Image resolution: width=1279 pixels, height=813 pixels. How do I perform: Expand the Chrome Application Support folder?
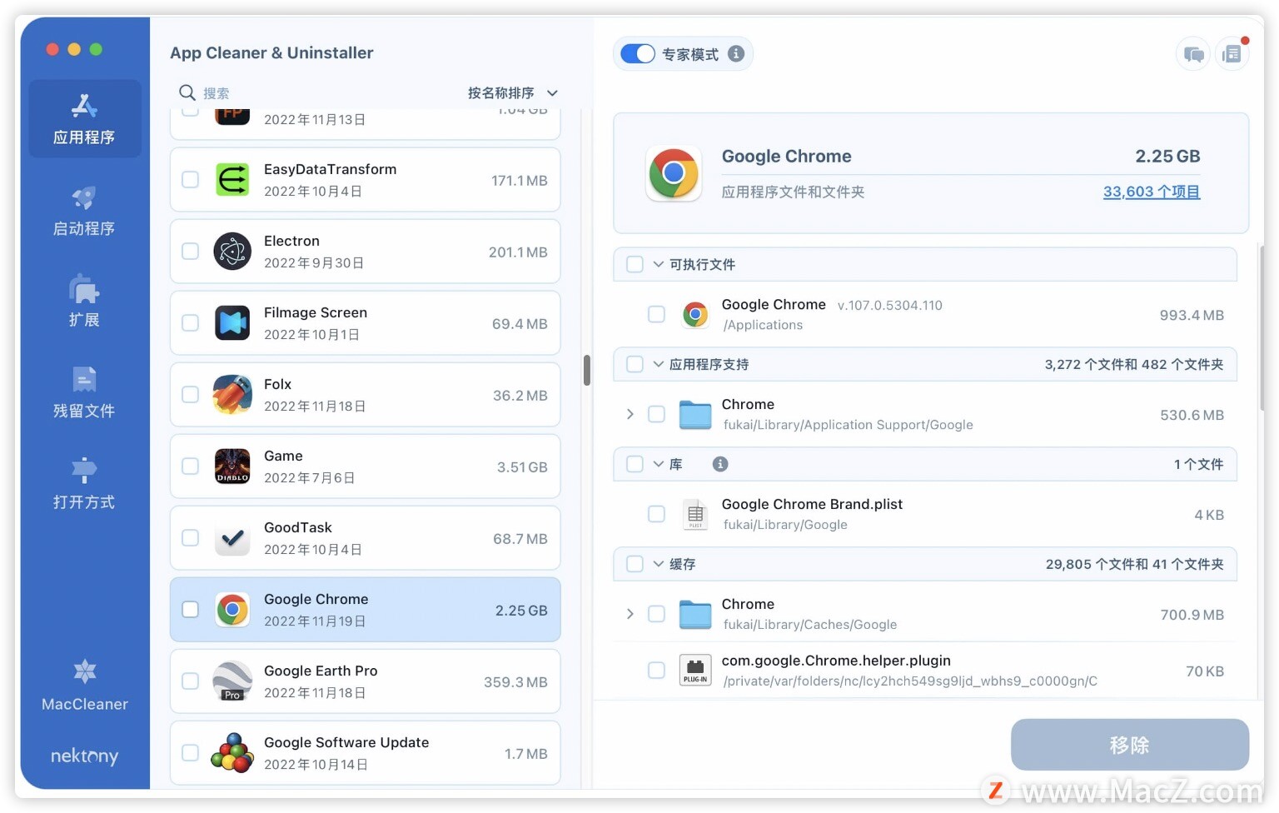[x=630, y=414]
